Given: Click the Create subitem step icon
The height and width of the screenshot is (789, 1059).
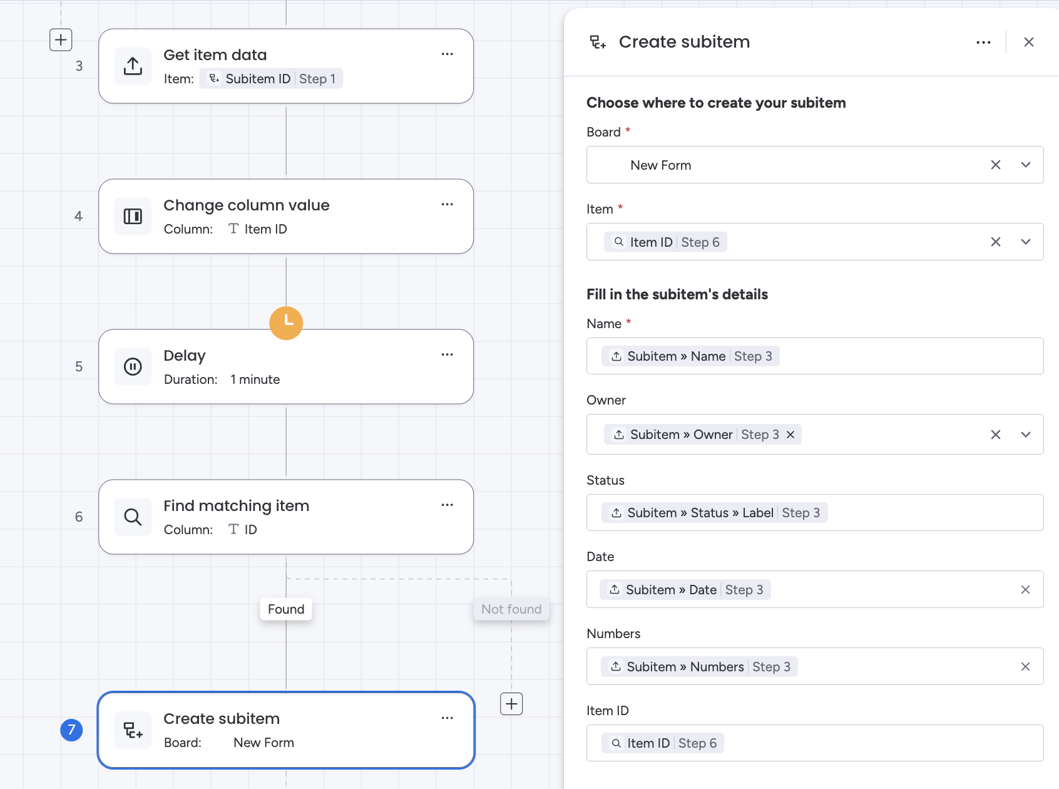Looking at the screenshot, I should pyautogui.click(x=133, y=730).
